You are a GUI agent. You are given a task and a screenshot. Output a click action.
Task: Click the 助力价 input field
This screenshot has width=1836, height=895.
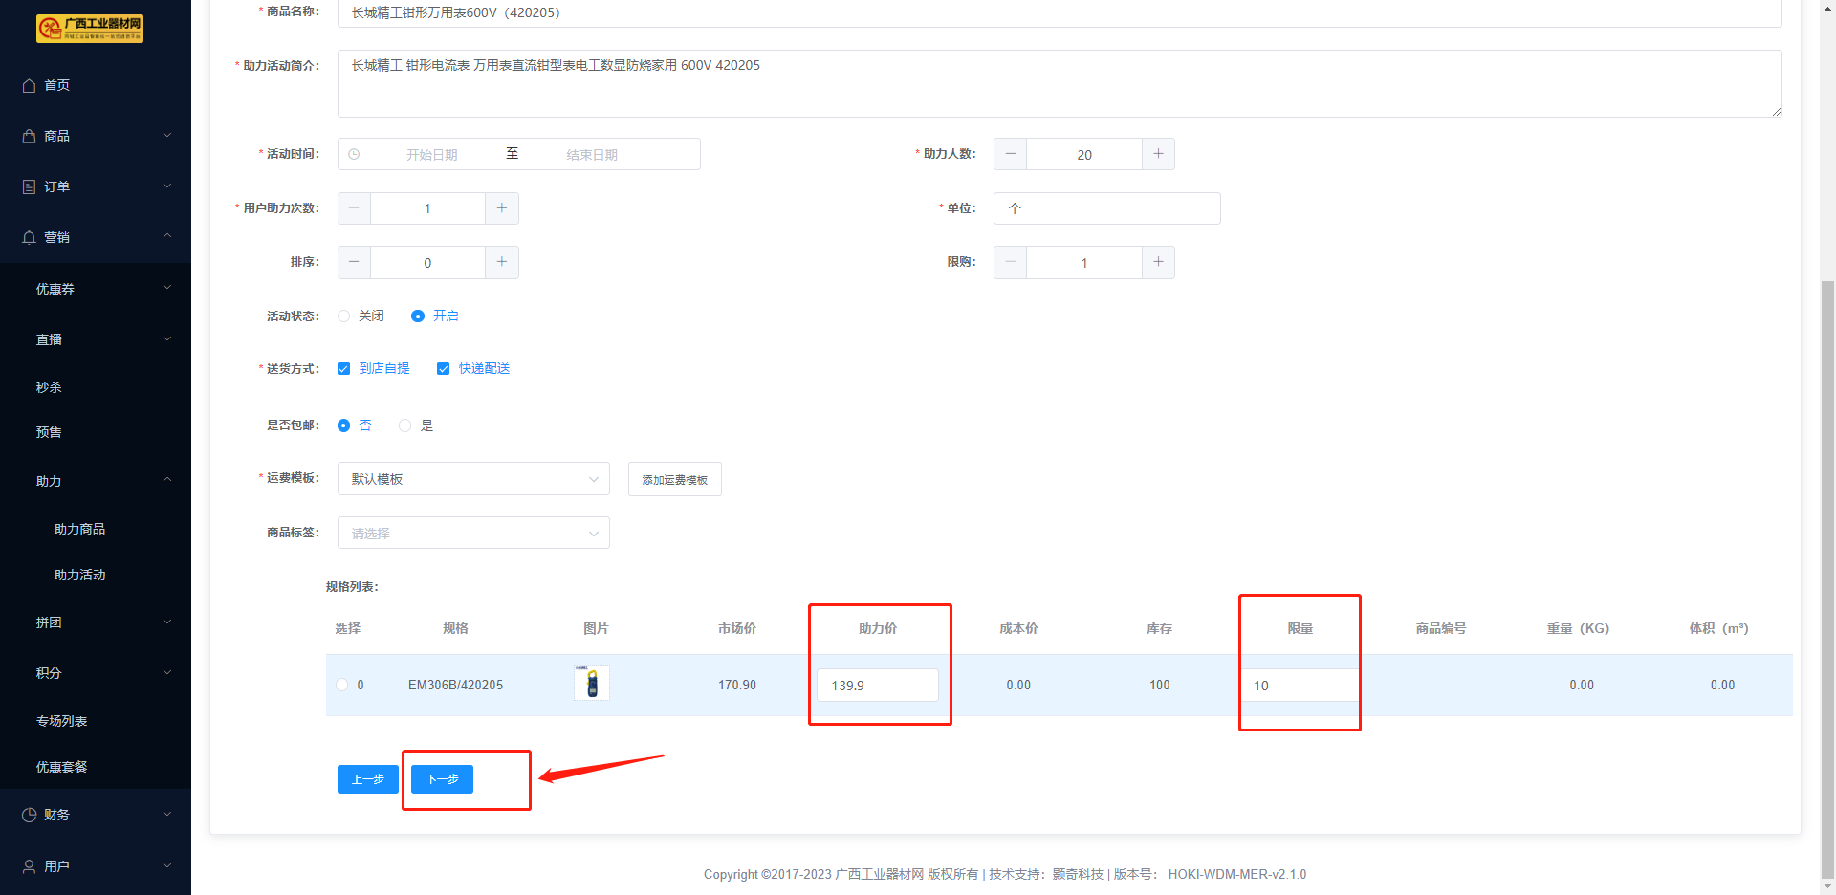click(x=877, y=686)
